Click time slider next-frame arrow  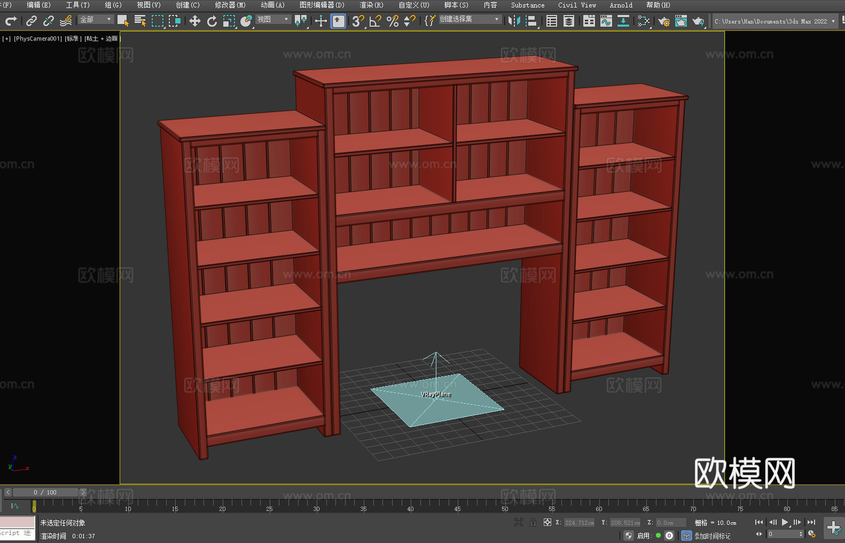83,492
